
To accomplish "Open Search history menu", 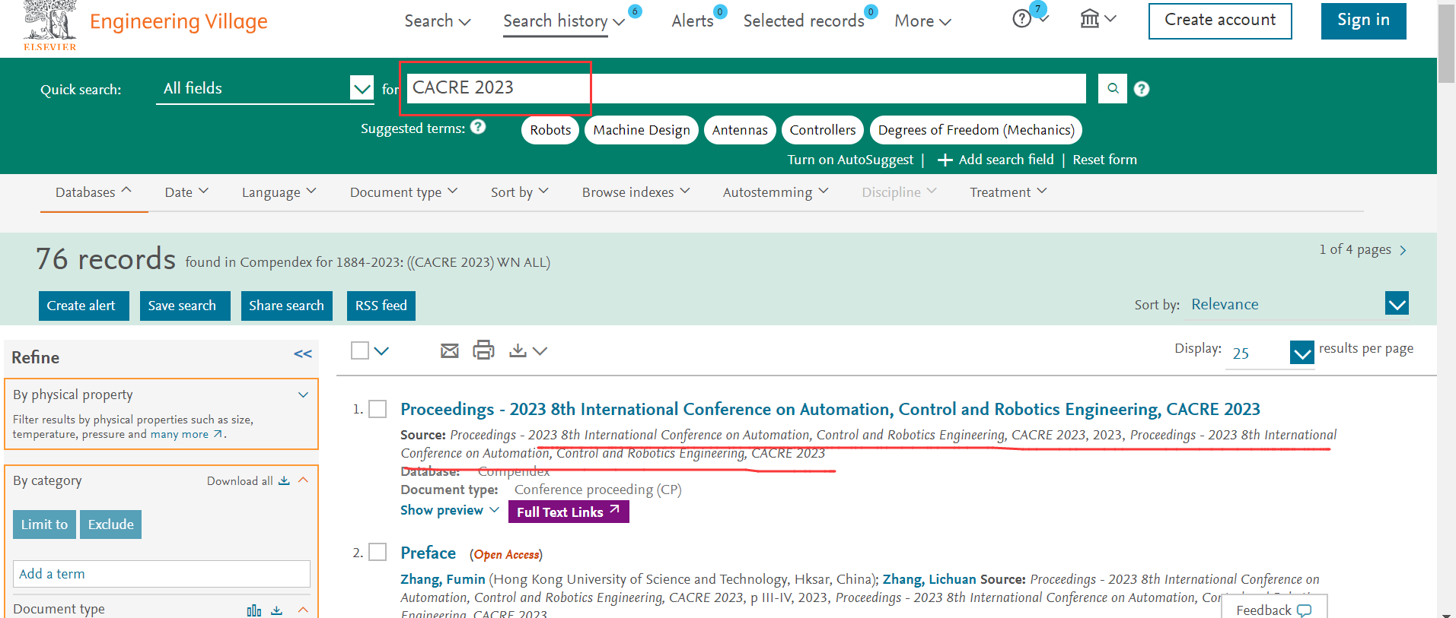I will pyautogui.click(x=564, y=21).
